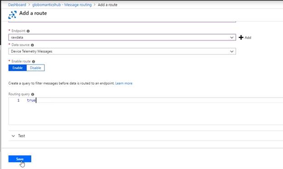The height and width of the screenshot is (169, 283).
Task: Select Disable for the route
Action: pyautogui.click(x=35, y=68)
